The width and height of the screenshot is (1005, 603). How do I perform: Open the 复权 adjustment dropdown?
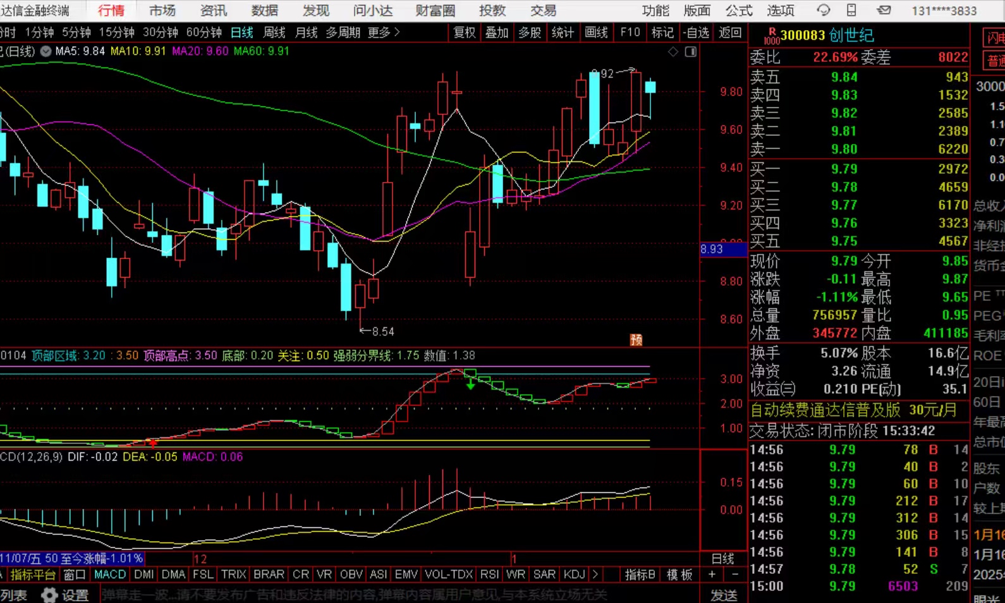click(465, 32)
